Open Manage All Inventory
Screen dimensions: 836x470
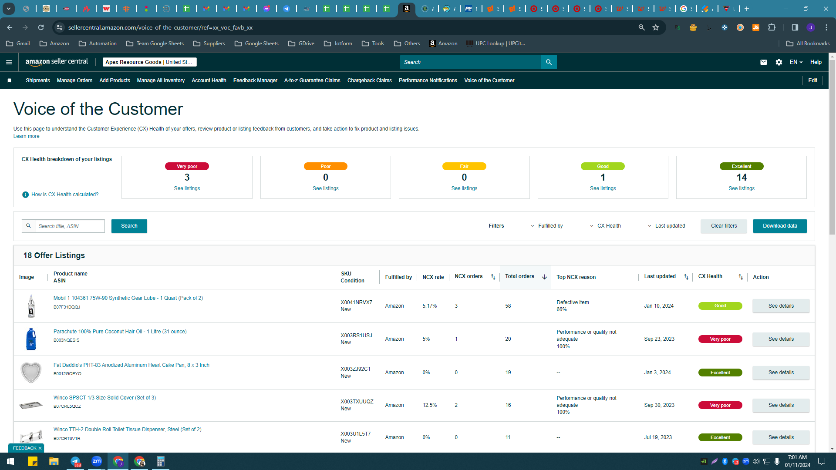[x=161, y=81]
